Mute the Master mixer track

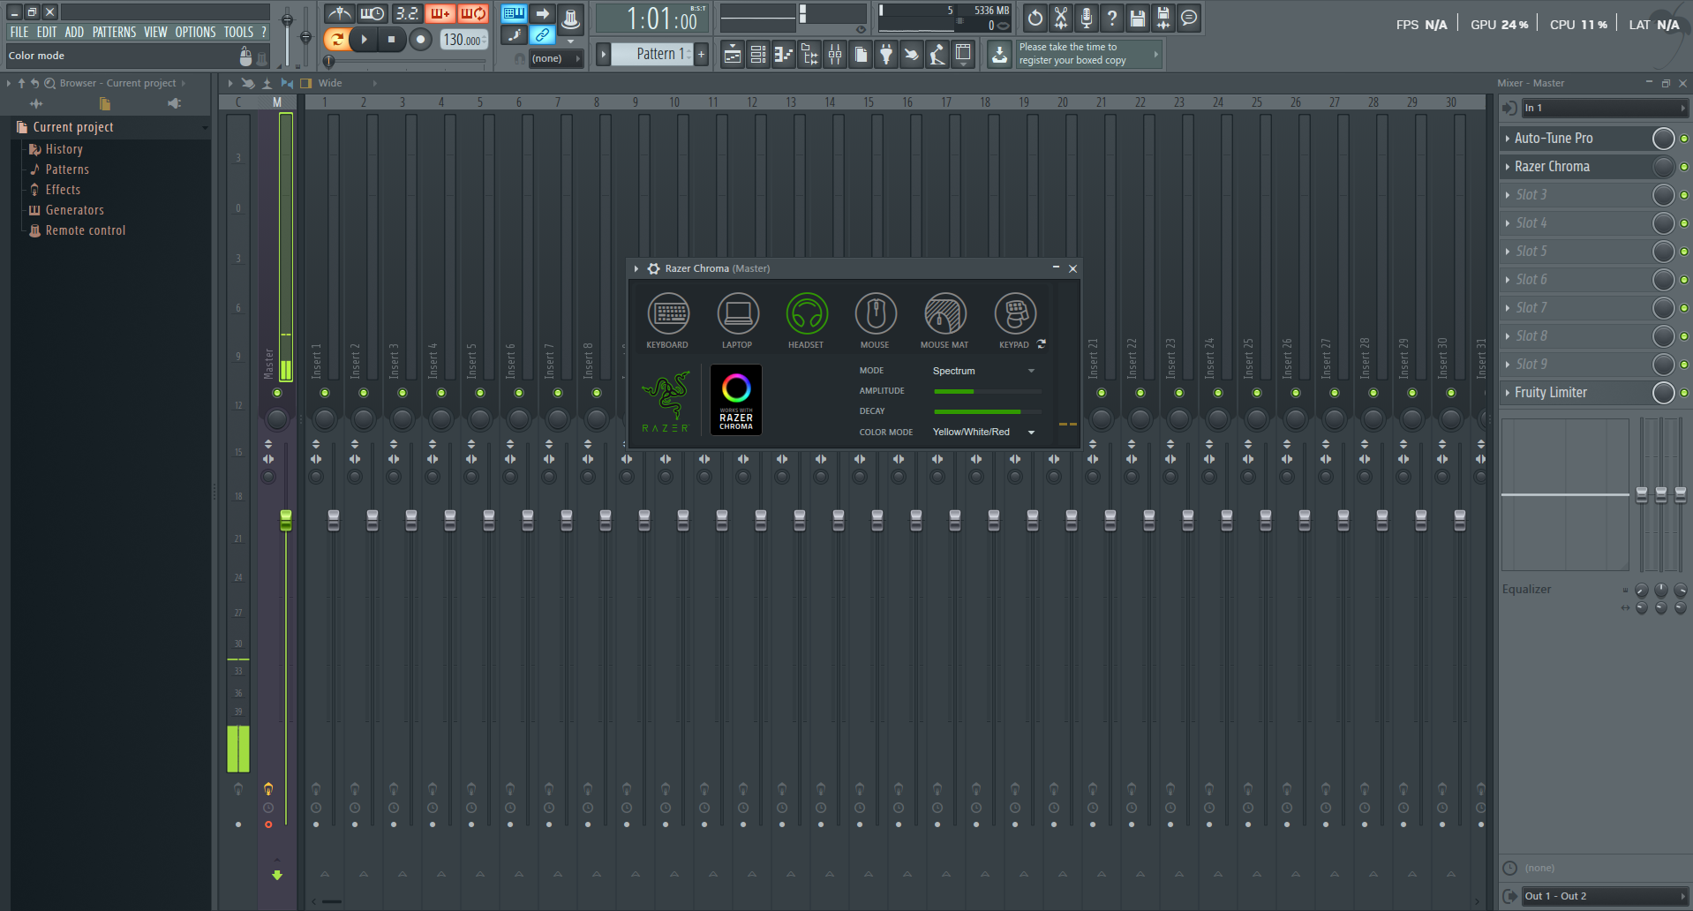pos(277,393)
